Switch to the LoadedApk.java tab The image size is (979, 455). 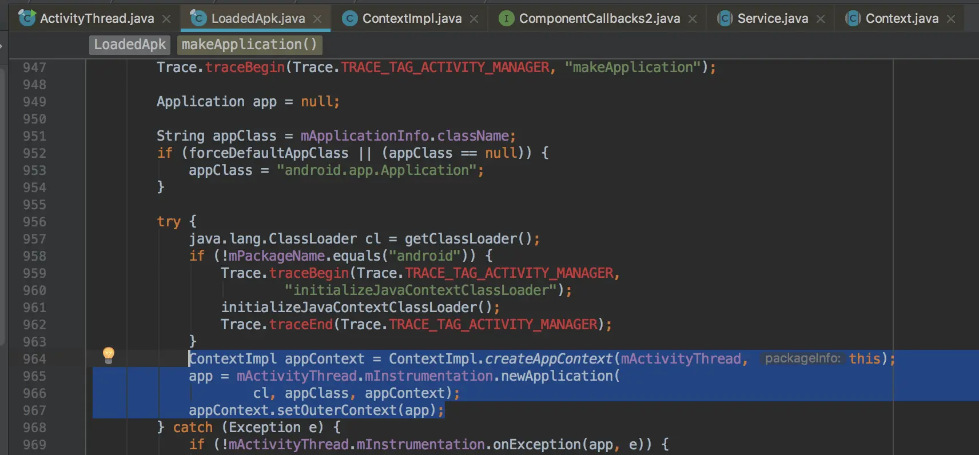[258, 18]
